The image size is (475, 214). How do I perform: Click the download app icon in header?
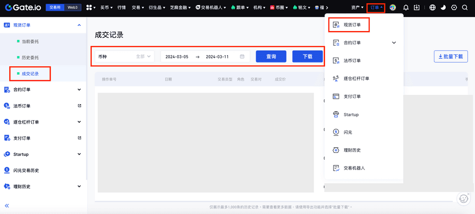click(417, 7)
